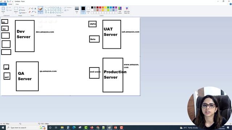
Task: Open Windows Start menu
Action: point(3,127)
